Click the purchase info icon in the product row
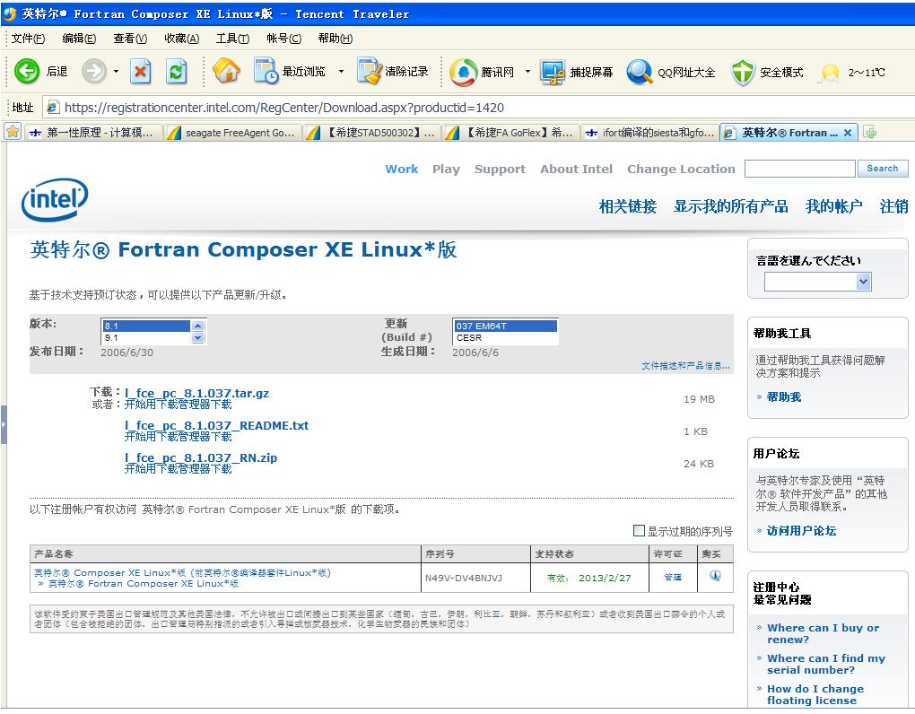 715,576
